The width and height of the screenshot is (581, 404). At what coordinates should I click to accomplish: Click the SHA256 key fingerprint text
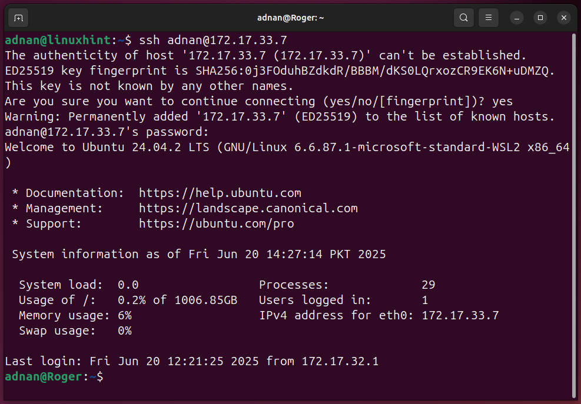click(x=375, y=71)
